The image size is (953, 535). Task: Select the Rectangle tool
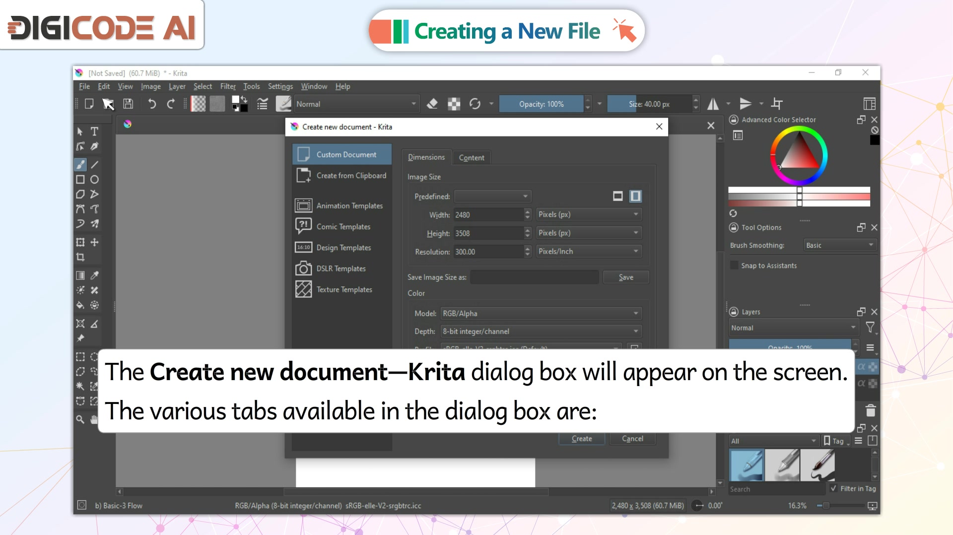[x=80, y=179]
